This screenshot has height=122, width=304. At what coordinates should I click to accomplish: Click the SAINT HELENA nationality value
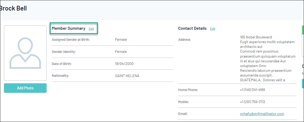point(127,76)
